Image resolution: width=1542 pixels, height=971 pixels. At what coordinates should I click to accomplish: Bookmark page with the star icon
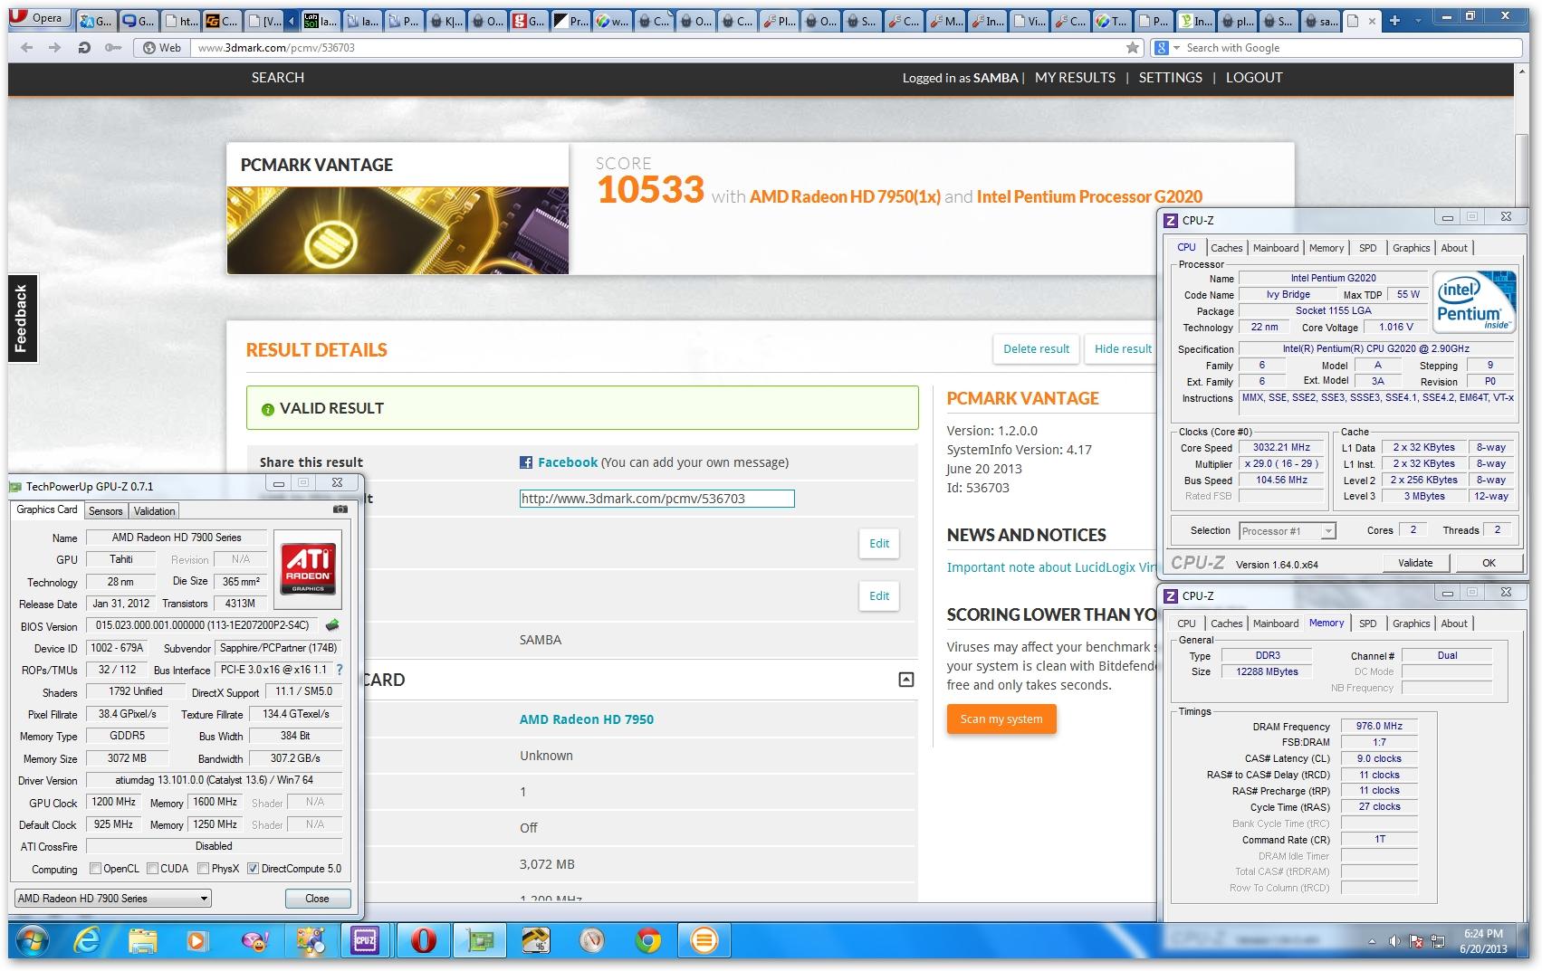pos(1132,48)
